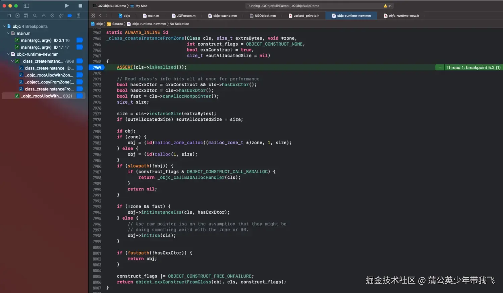Click the Thread 1 breakpoint 5.2 indicator
503x293 pixels.
pos(473,67)
